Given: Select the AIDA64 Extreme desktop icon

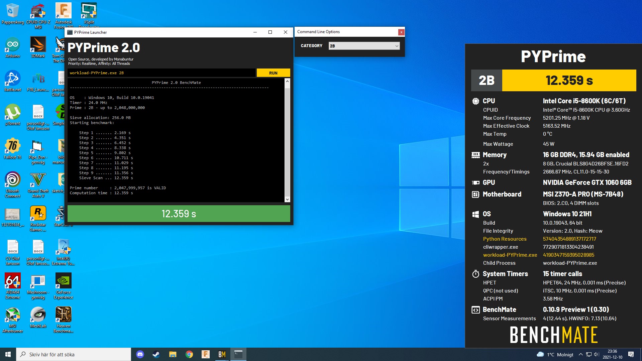Looking at the screenshot, I should pos(13,286).
